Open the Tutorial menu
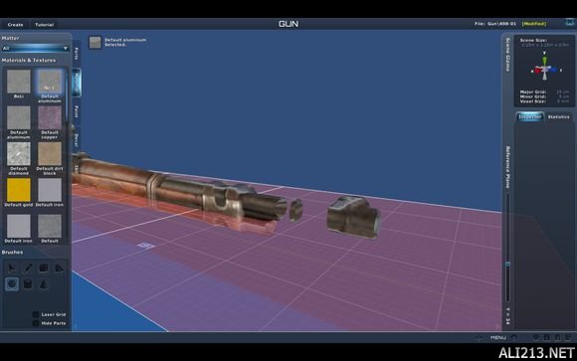This screenshot has width=577, height=361. point(44,25)
